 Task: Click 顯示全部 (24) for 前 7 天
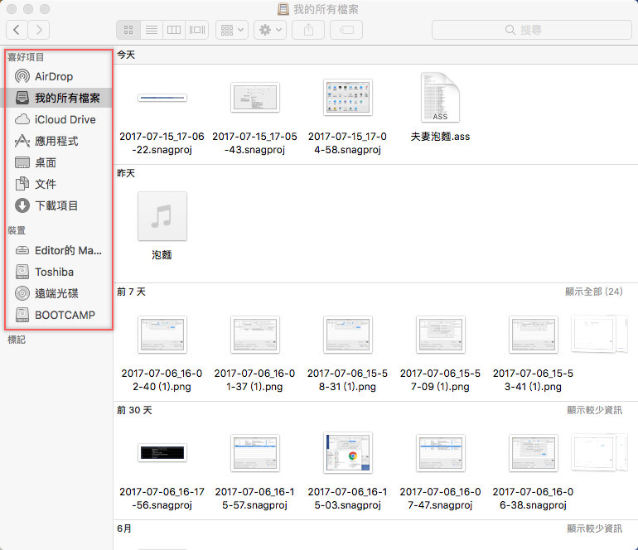(x=593, y=292)
